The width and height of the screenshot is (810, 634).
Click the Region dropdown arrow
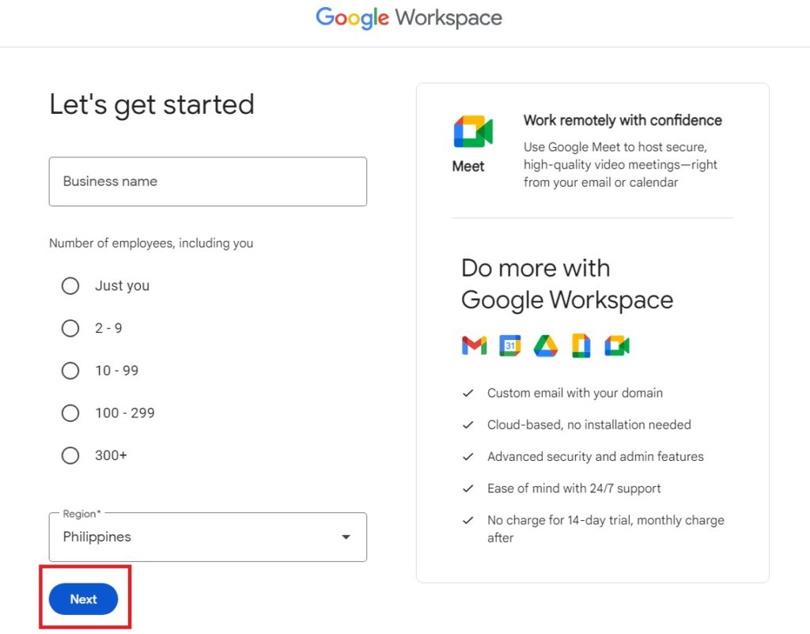pos(346,537)
